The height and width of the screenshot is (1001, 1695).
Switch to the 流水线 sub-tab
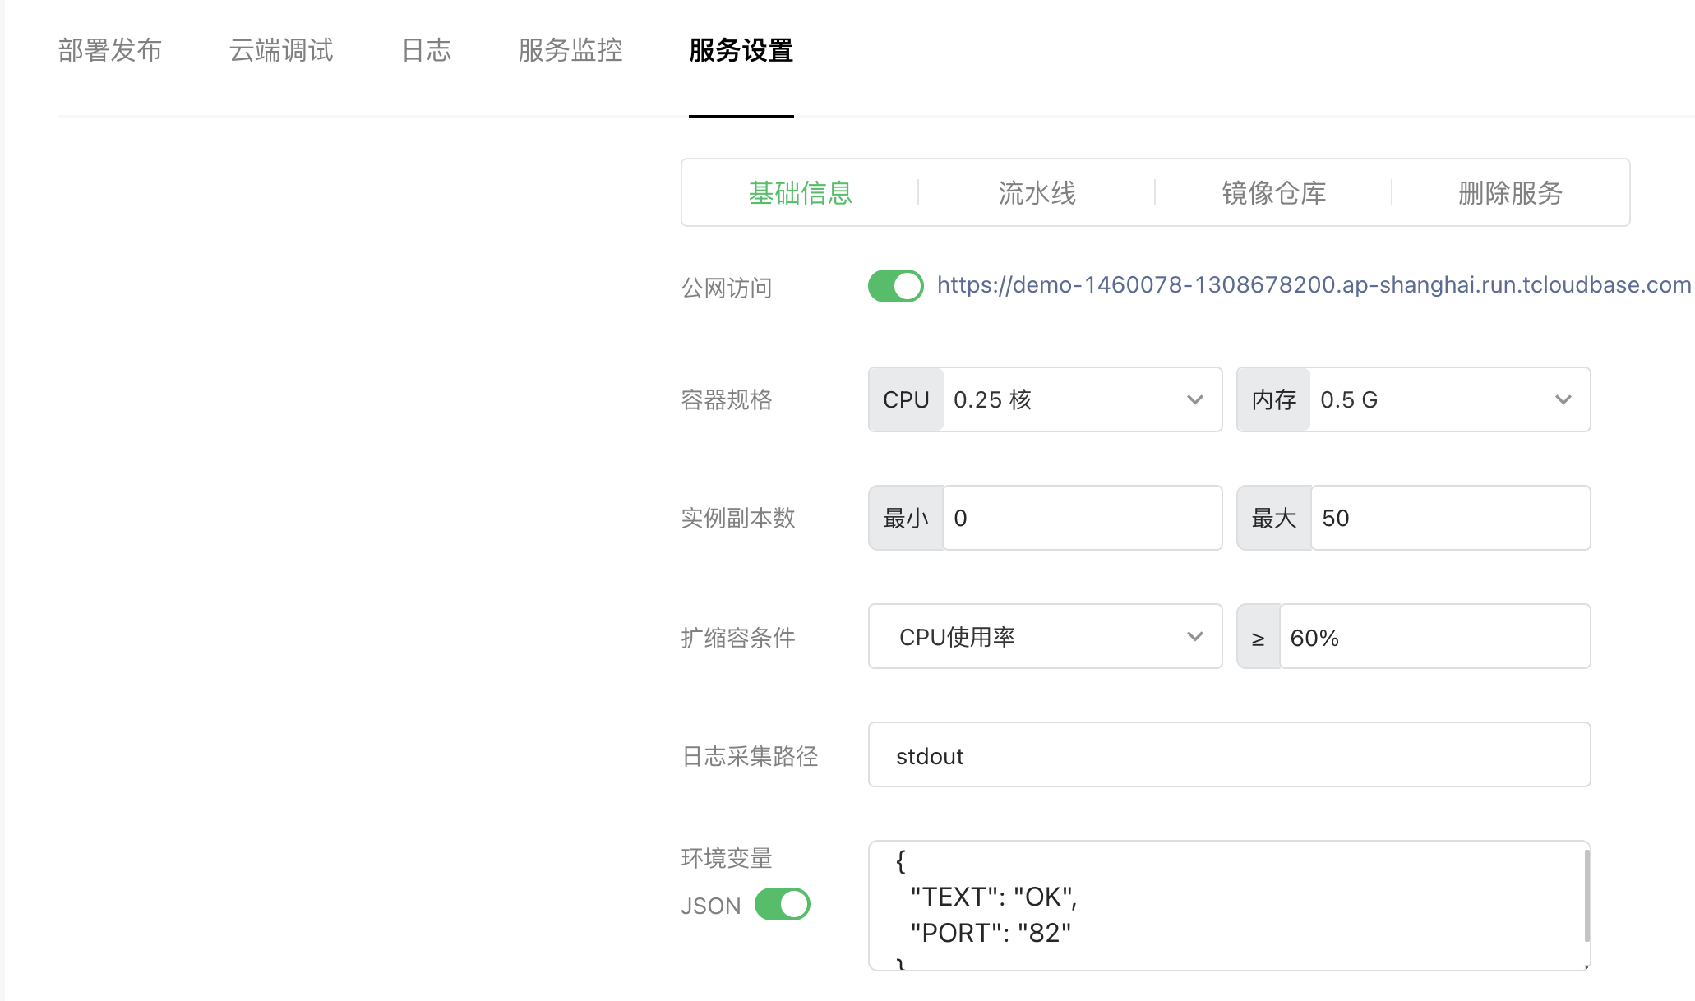pyautogui.click(x=1037, y=193)
